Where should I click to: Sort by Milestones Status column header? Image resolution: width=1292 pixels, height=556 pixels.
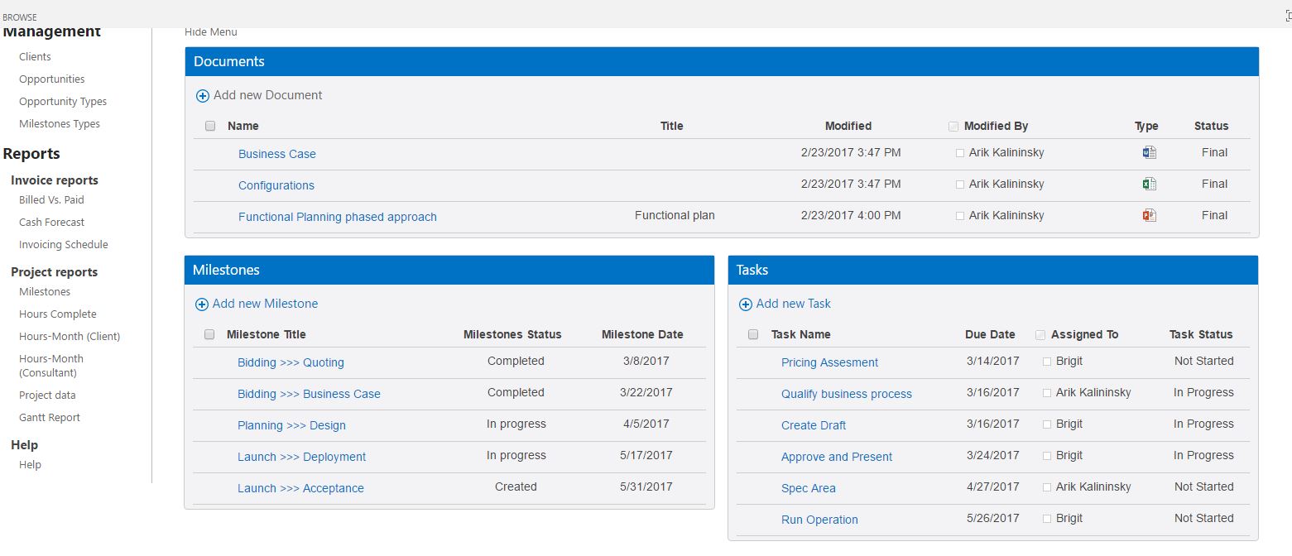(512, 334)
